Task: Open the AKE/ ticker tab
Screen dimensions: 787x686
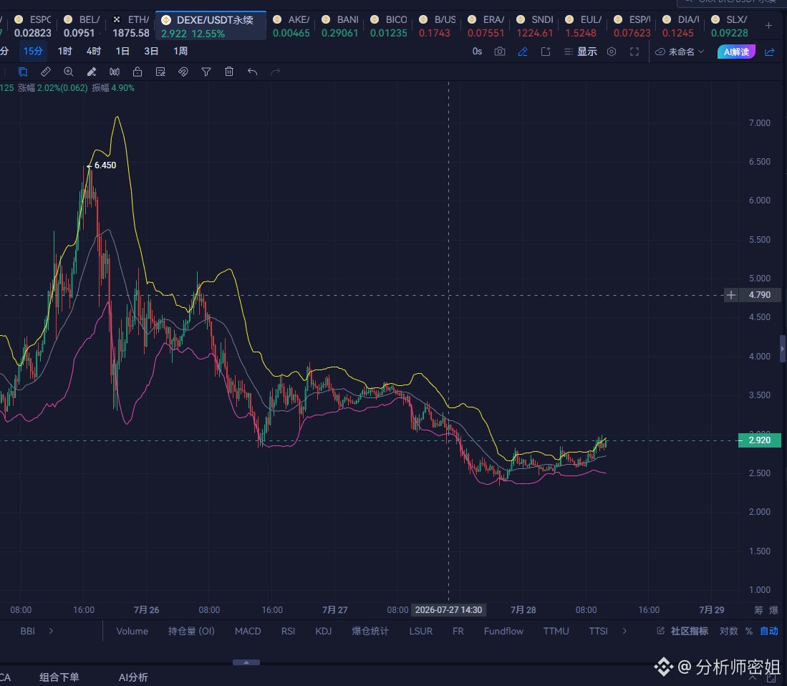Action: [x=291, y=26]
